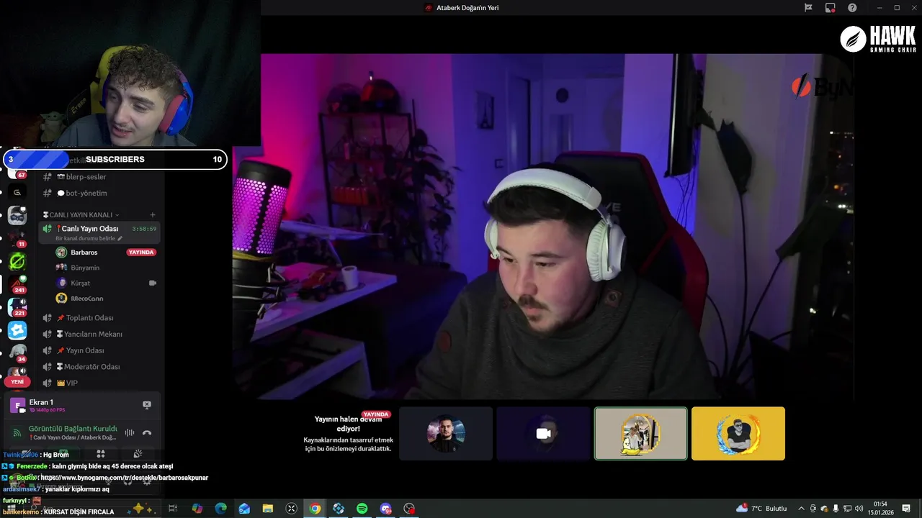Click Görüntülü Bağlantı Kuruldu status text

(x=73, y=429)
